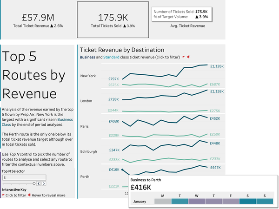The width and height of the screenshot is (279, 209).
Task: Step Top N selector forward with right arrow
Action: [x=43, y=184]
